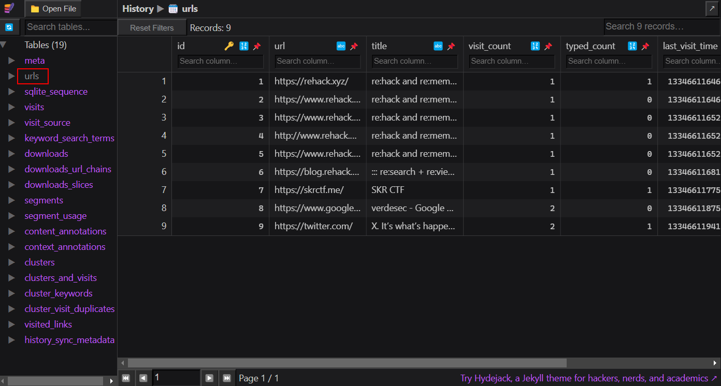Click the primary key icon on id column
This screenshot has width=721, height=386.
[229, 47]
